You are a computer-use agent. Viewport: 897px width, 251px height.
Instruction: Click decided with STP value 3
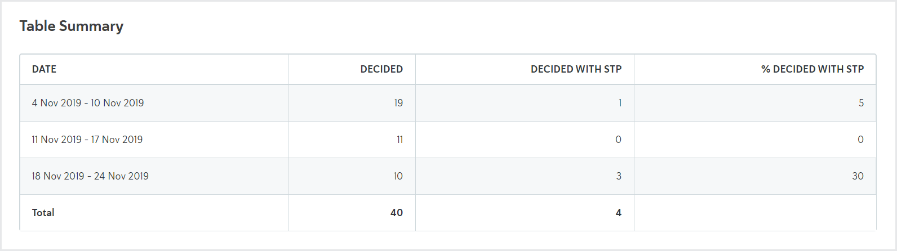click(x=619, y=176)
